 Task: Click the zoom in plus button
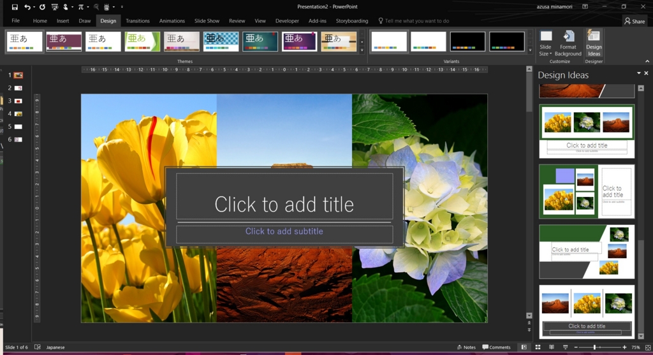point(624,347)
